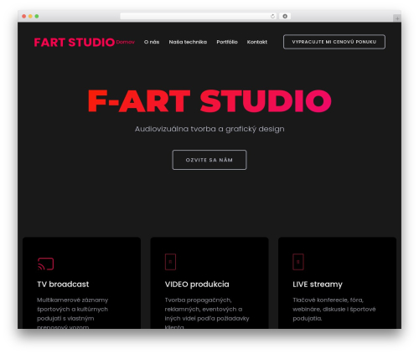This screenshot has height=354, width=419.
Task: Select the VIDEO produkcia heading
Action: click(x=197, y=285)
